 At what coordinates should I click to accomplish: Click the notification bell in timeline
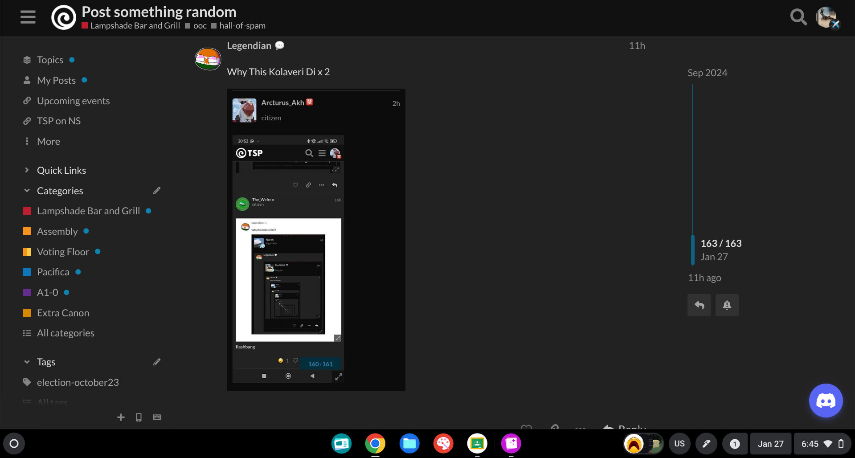727,305
